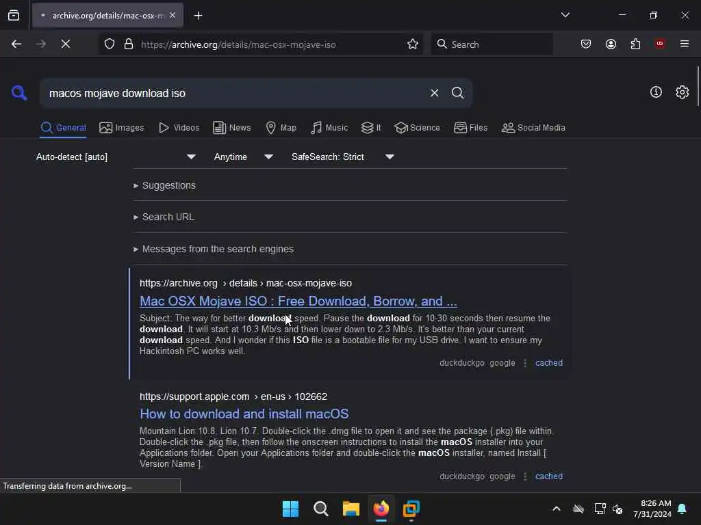
Task: Open a new browser tab
Action: click(x=198, y=16)
